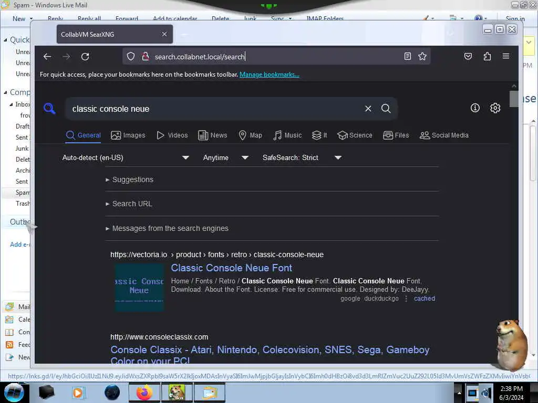Click the volume icon in system tray
This screenshot has width=538, height=403.
tap(486, 393)
